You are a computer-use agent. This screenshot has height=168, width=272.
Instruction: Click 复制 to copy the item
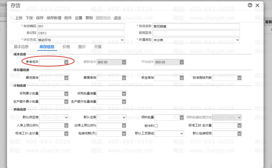pos(89,18)
